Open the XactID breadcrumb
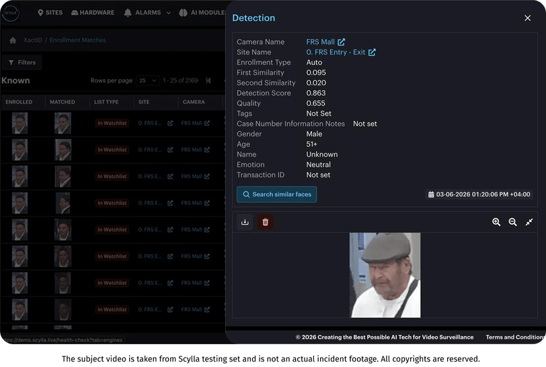This screenshot has width=546, height=367. click(x=33, y=40)
